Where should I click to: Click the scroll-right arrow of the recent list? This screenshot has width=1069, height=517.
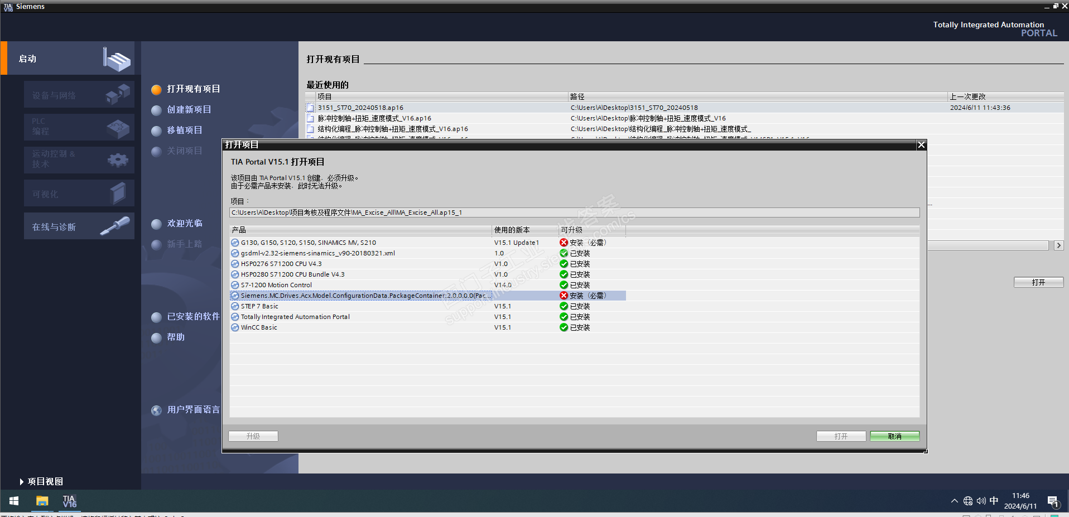point(1058,245)
